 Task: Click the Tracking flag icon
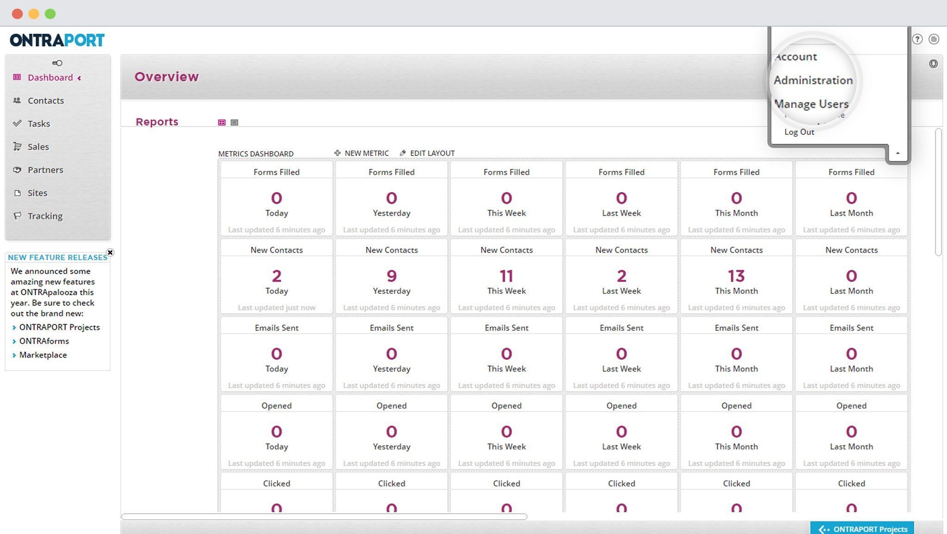click(17, 216)
